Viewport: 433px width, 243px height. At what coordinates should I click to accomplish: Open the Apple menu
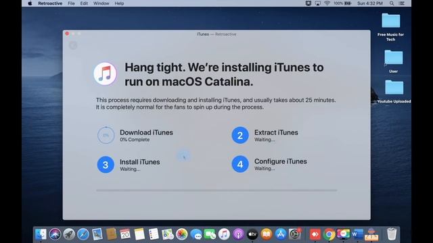[30, 3]
